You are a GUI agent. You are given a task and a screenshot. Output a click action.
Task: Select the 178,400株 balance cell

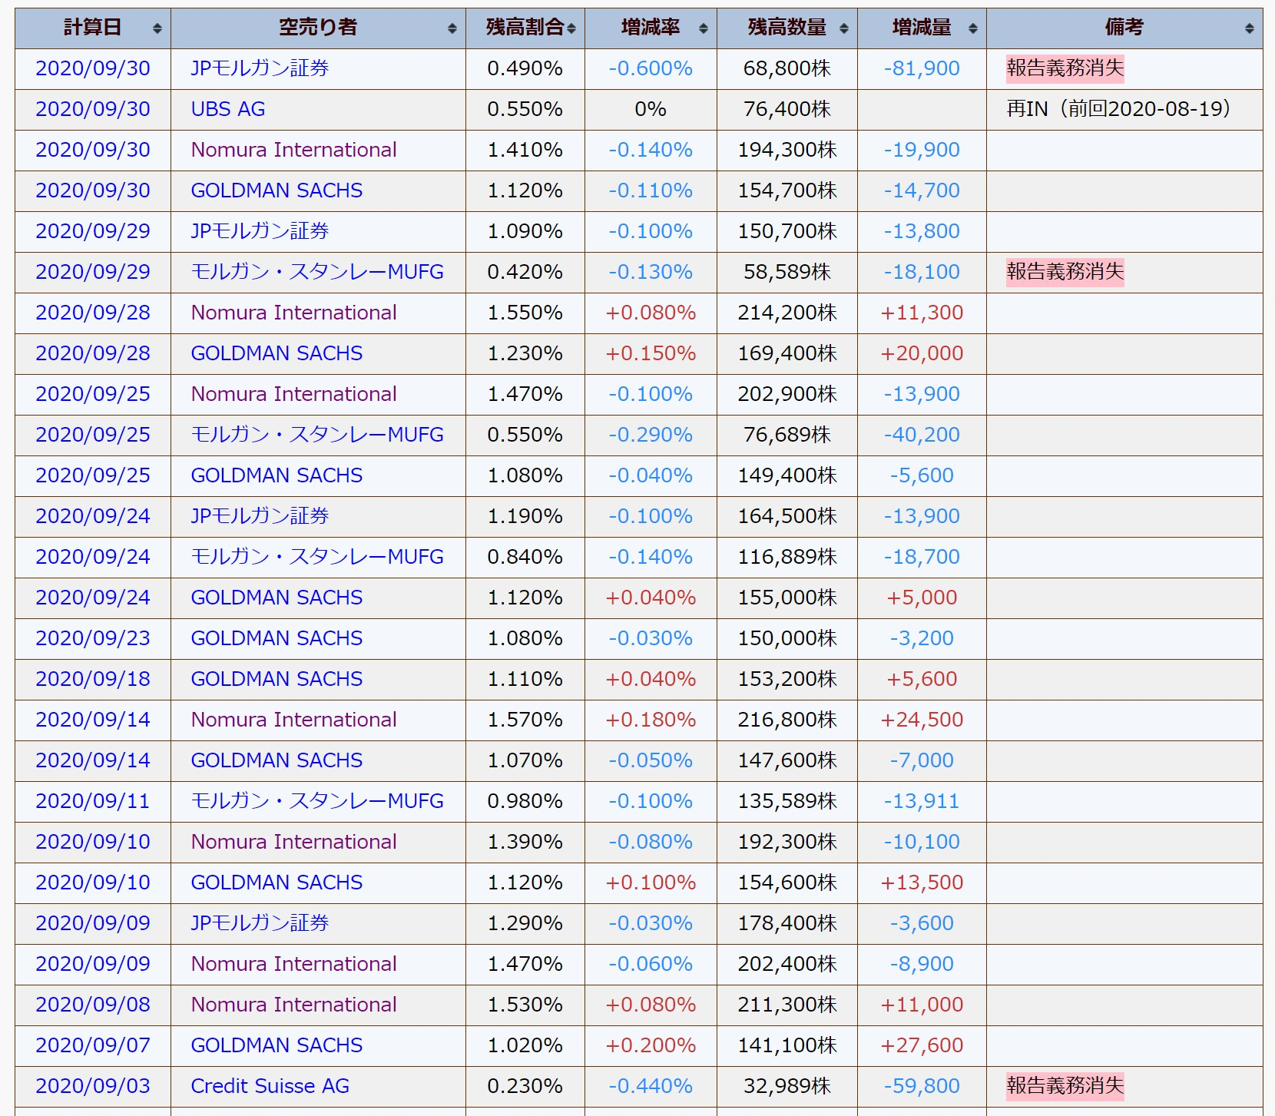(x=787, y=923)
